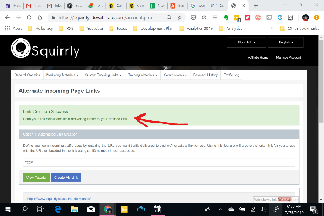Viewport: 324px width, 216px height.
Task: Open a new browser tab
Action: coord(256,6)
